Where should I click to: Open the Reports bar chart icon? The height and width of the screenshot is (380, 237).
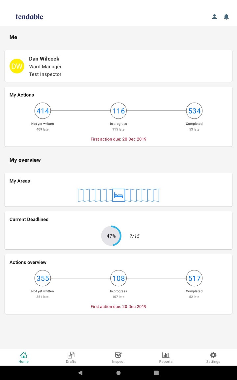[x=166, y=355]
